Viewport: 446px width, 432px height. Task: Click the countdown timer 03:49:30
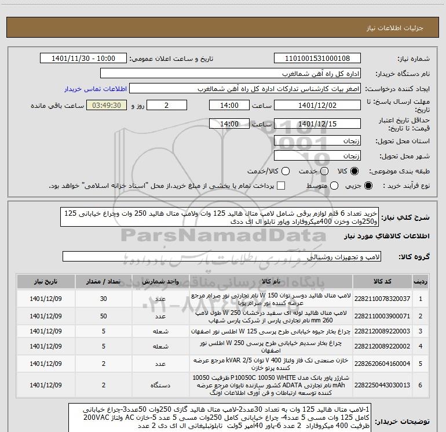coord(107,105)
